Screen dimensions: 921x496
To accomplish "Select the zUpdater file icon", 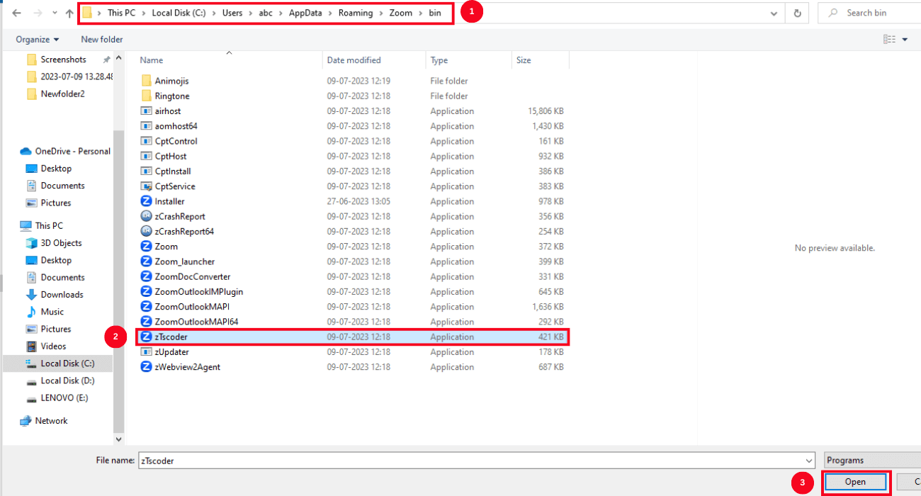I will [x=147, y=352].
